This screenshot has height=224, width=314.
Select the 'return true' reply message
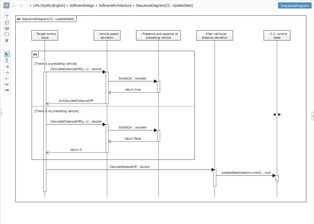pos(133,89)
